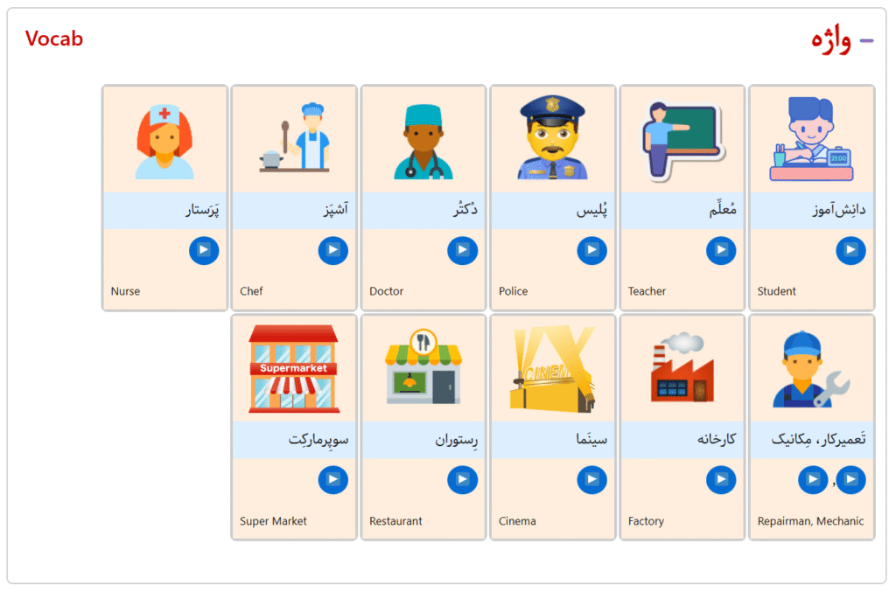This screenshot has width=896, height=592.
Task: Click the yellow cinema building image
Action: point(552,369)
